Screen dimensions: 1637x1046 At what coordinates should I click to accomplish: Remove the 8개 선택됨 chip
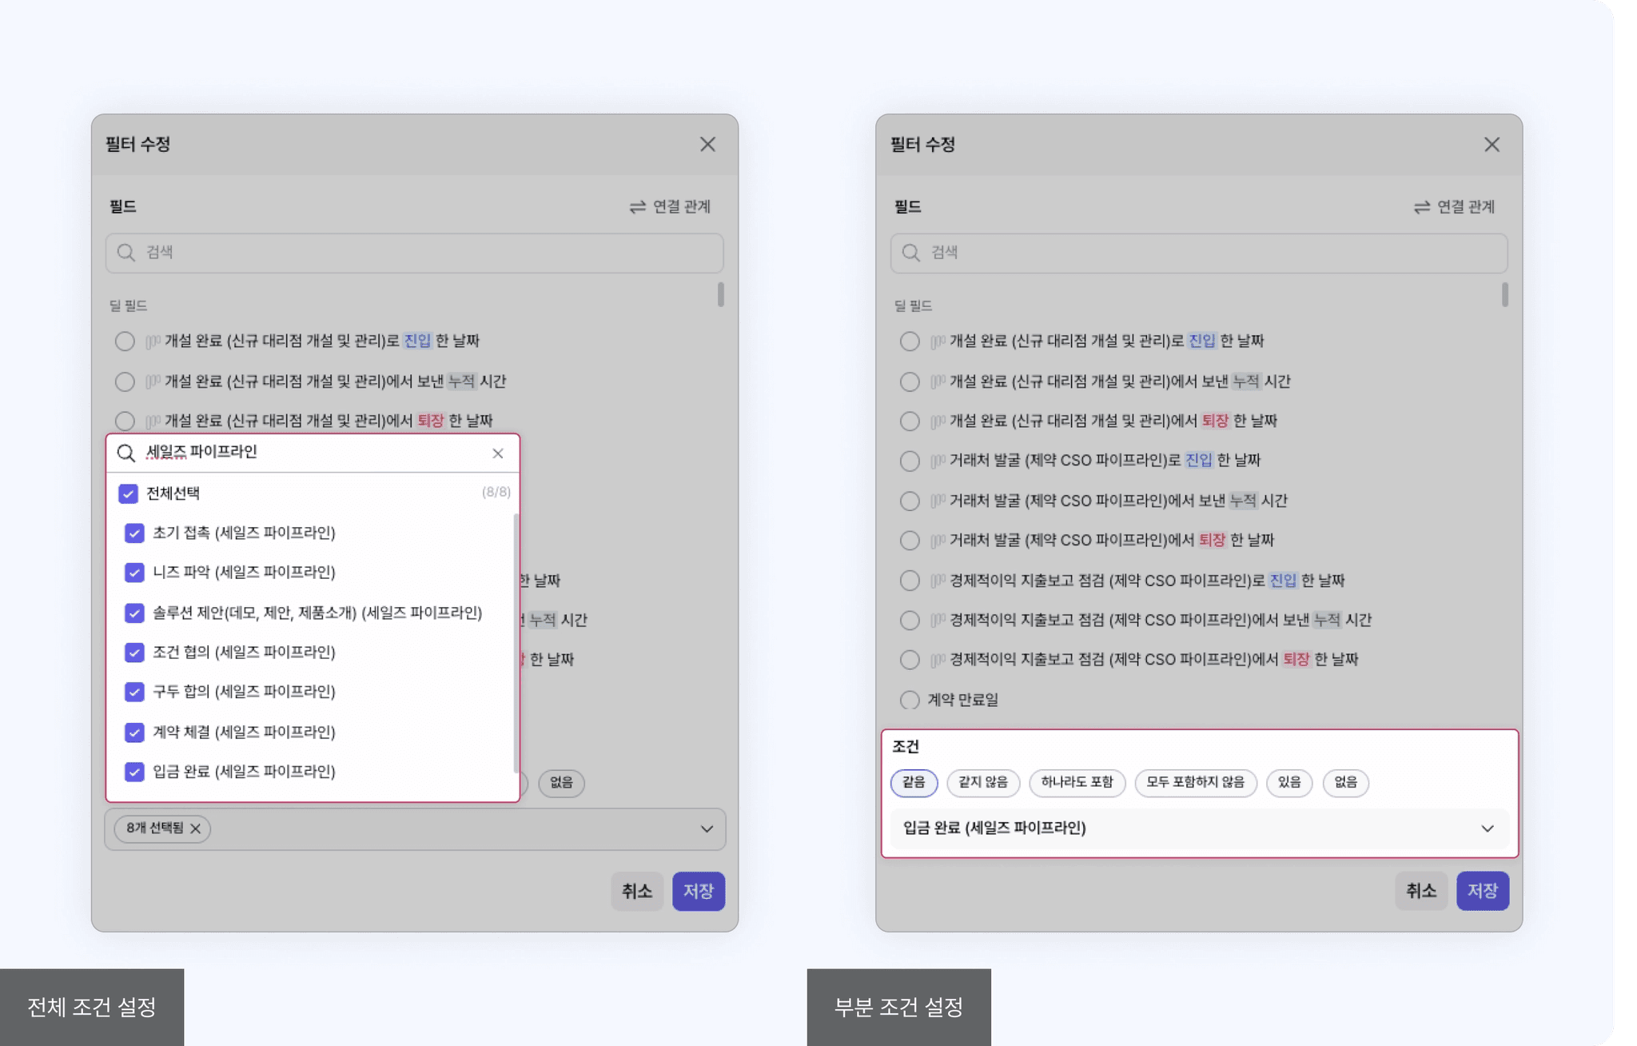[x=195, y=828]
